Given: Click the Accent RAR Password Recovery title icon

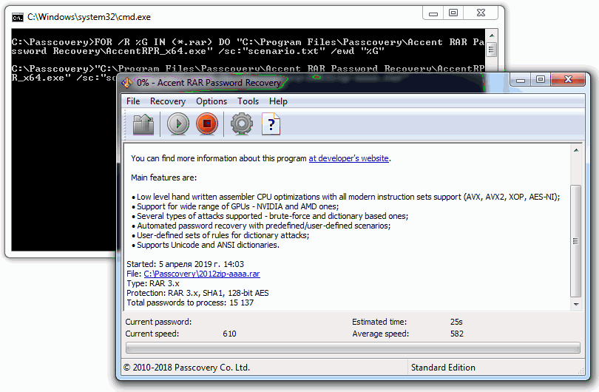Looking at the screenshot, I should click(127, 83).
